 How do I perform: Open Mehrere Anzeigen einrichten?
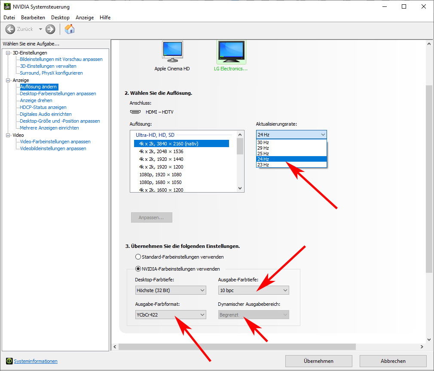tap(49, 128)
